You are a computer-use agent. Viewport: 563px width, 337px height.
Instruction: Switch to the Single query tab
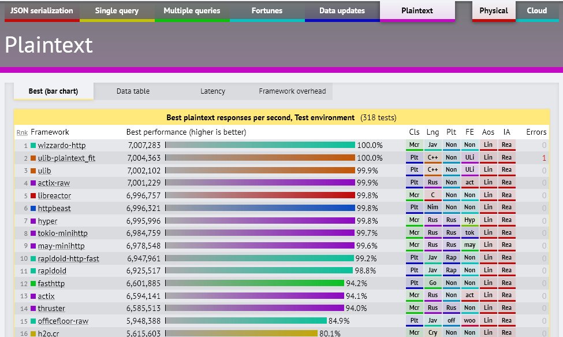coord(117,11)
